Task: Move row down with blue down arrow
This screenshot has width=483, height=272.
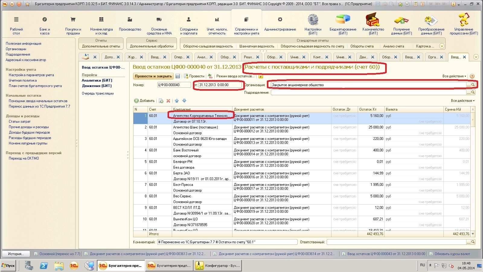Action: pyautogui.click(x=184, y=101)
